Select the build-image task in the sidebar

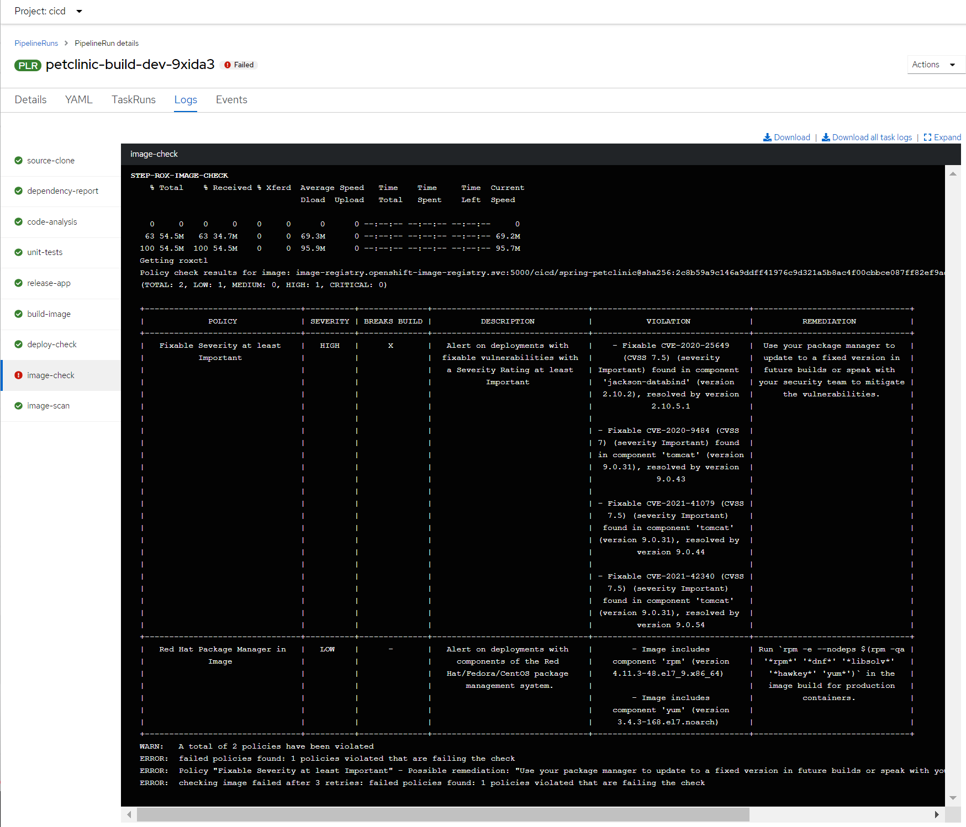click(x=49, y=314)
